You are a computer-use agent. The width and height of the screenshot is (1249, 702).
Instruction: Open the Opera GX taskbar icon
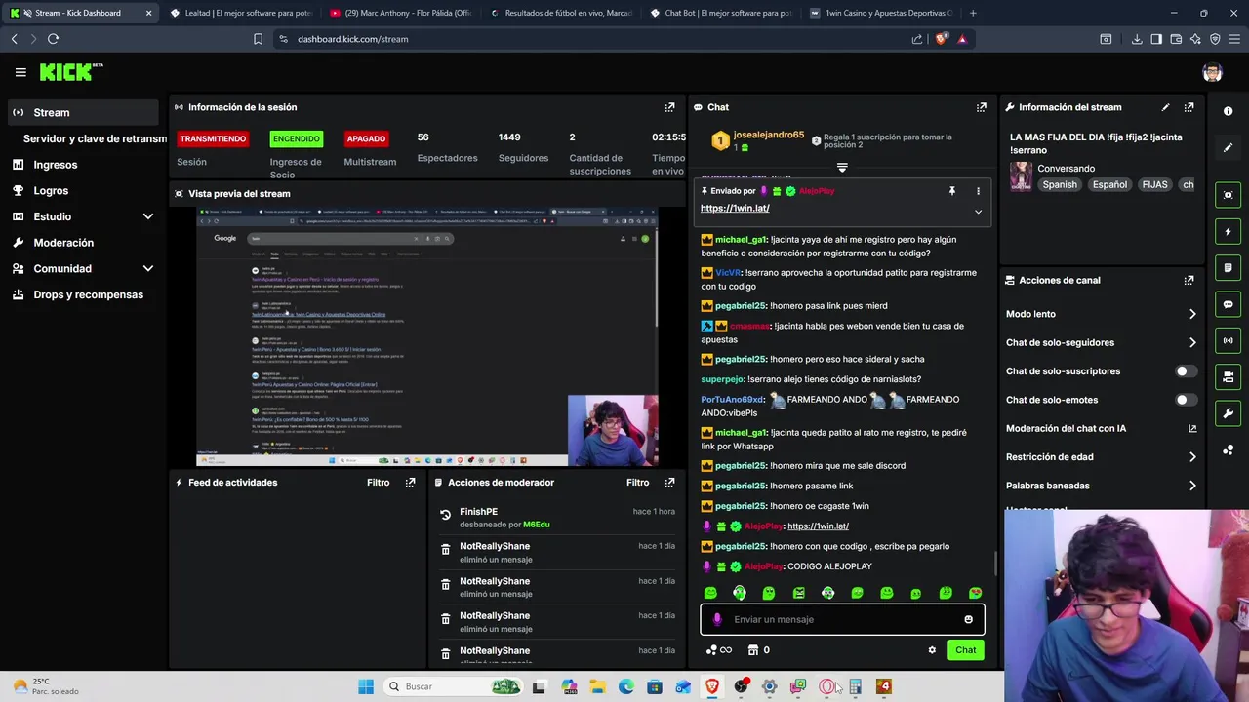826,686
